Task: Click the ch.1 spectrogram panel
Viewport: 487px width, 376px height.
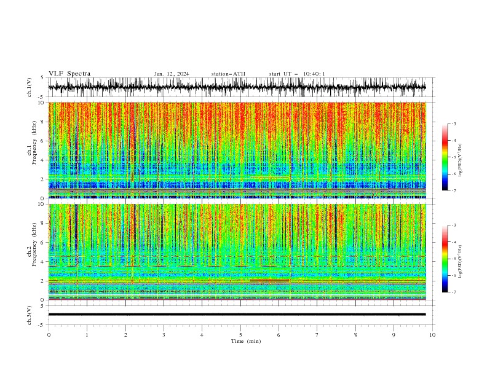Action: pyautogui.click(x=237, y=150)
